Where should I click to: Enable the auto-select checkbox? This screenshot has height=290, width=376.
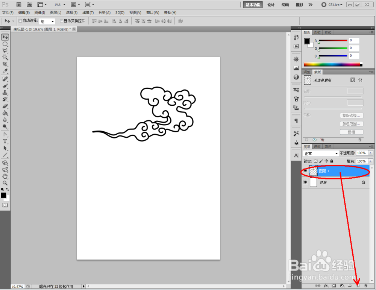(x=20, y=21)
